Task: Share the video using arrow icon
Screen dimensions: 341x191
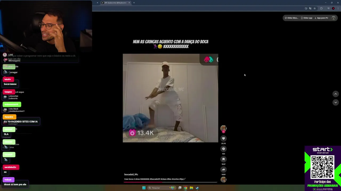Action: point(224,170)
